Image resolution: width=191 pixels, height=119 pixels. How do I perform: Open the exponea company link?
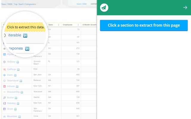pyautogui.click(x=16, y=48)
